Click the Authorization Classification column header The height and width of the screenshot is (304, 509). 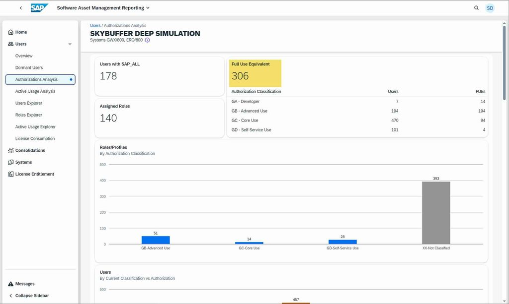[x=256, y=92]
